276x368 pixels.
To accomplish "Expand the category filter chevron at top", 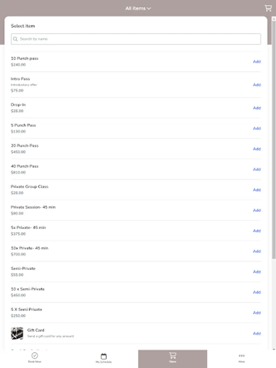I will point(149,8).
